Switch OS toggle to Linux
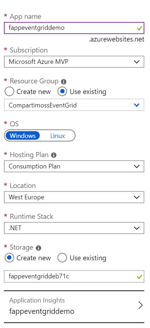This screenshot has height=328, width=150. 57,136
